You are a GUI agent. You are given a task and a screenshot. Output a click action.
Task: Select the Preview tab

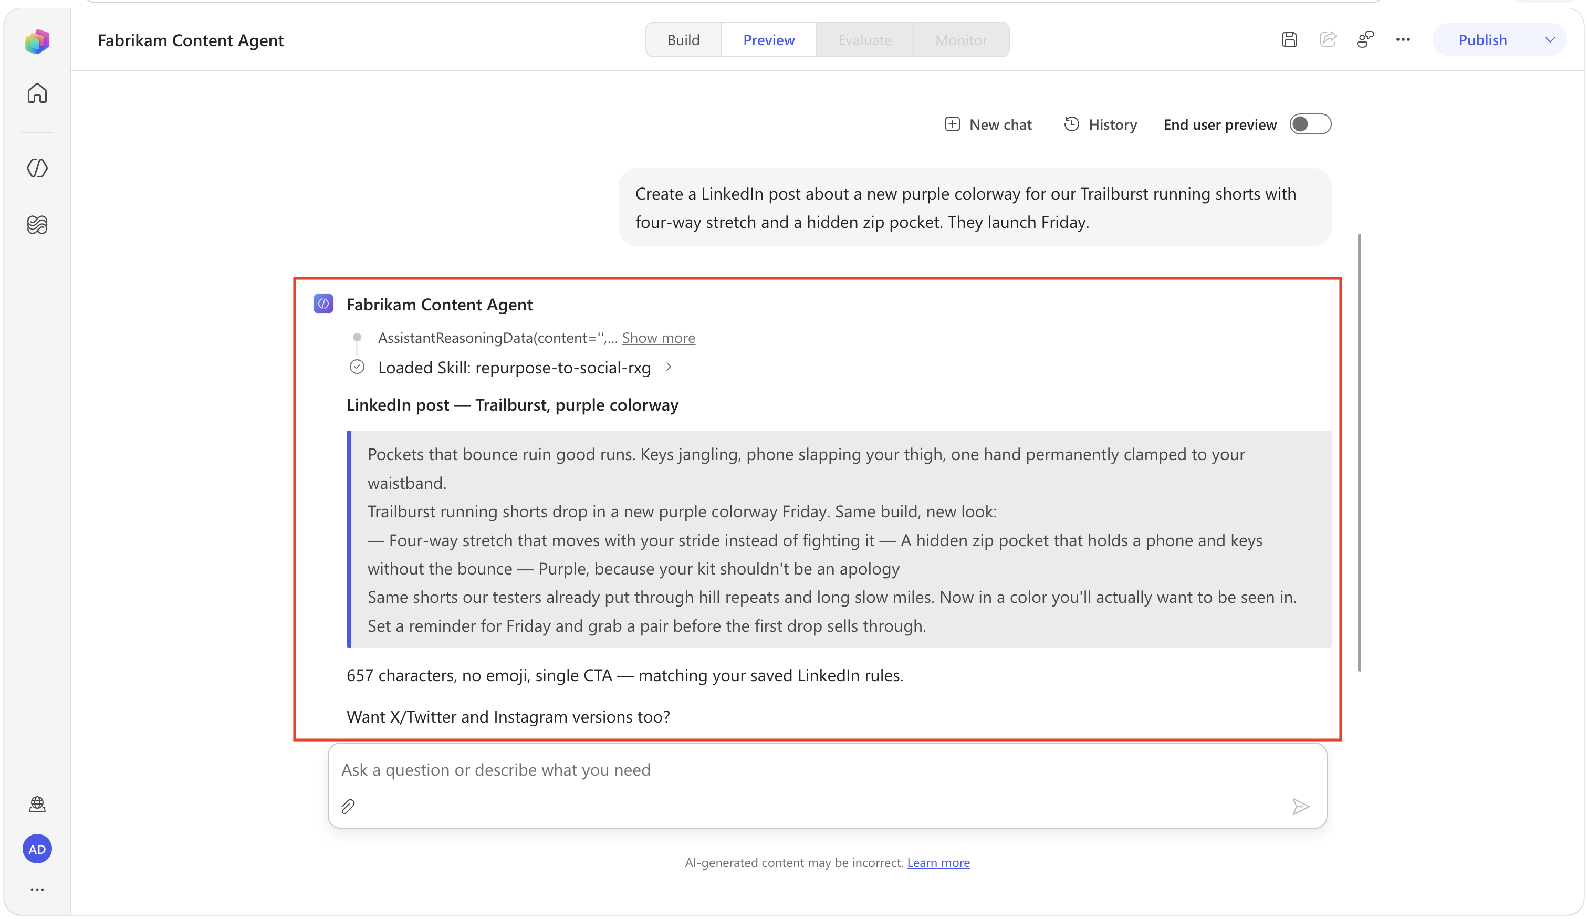point(768,40)
